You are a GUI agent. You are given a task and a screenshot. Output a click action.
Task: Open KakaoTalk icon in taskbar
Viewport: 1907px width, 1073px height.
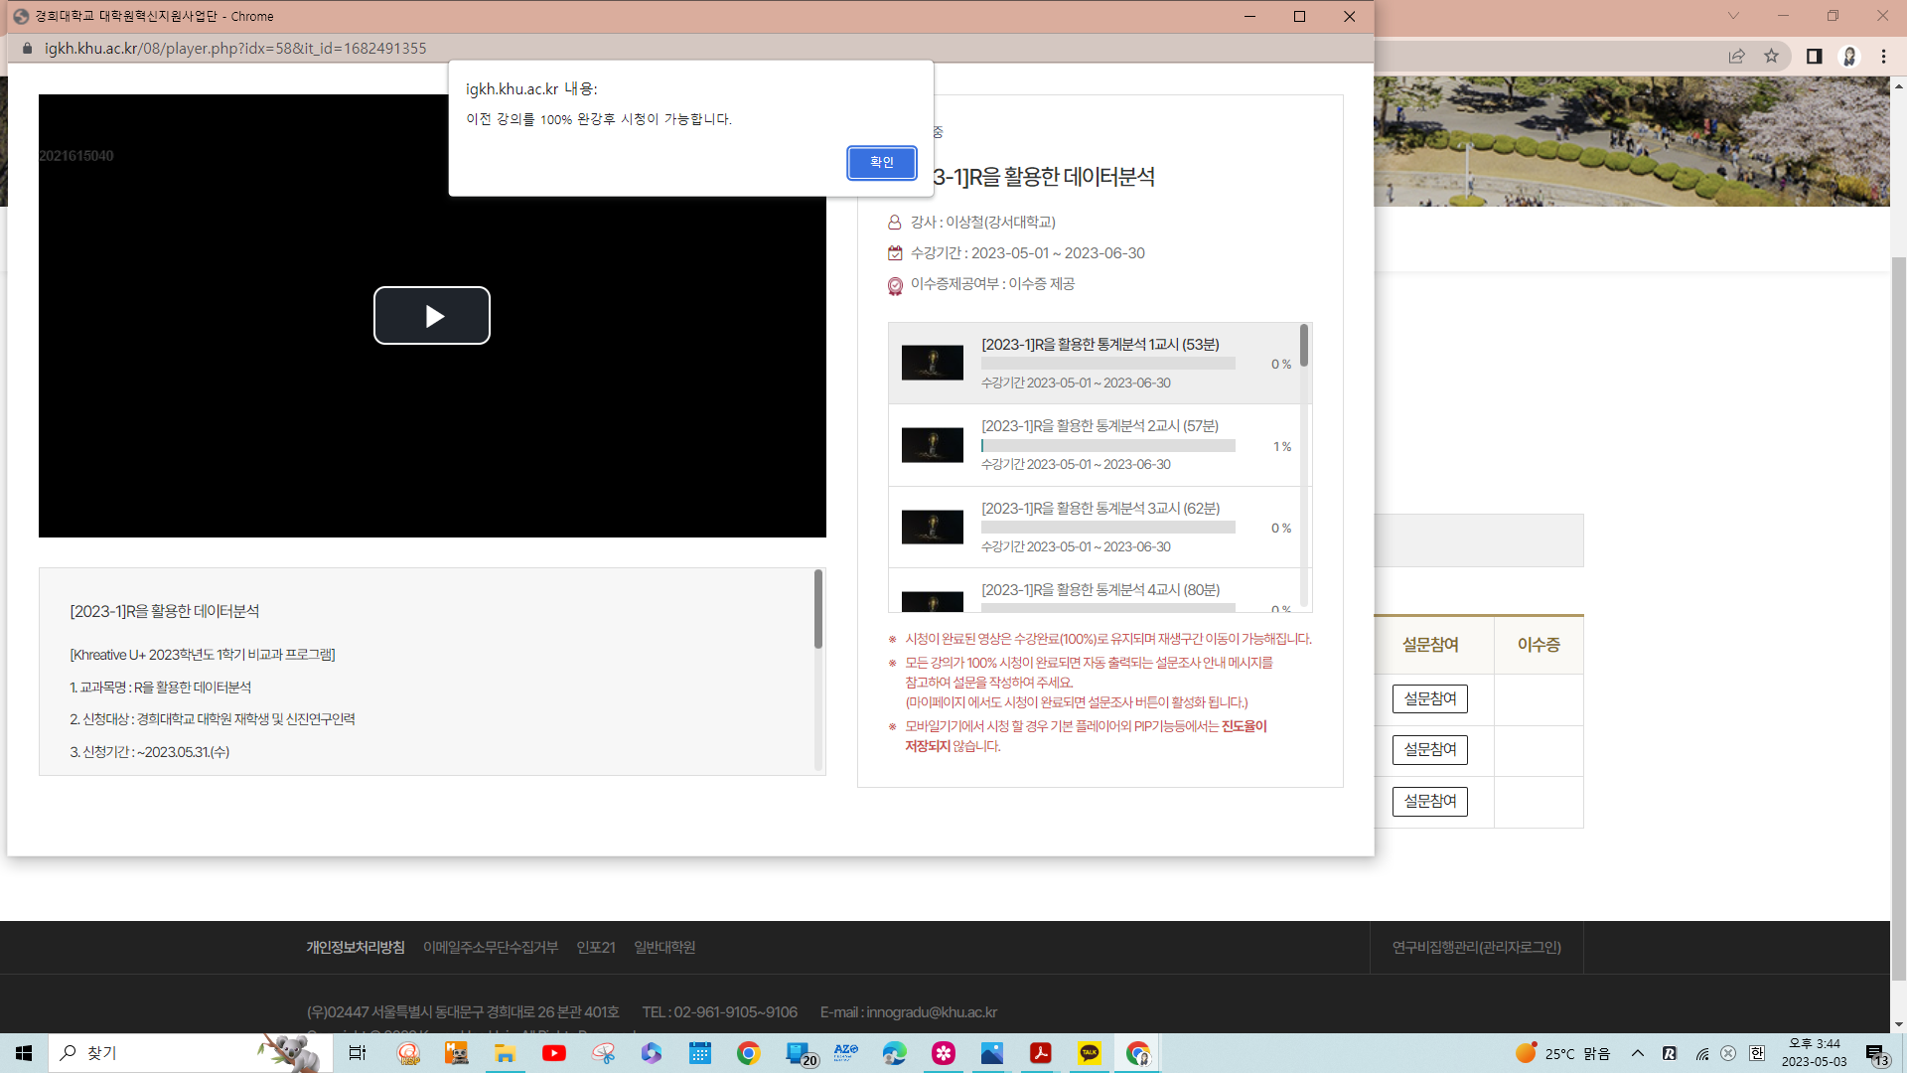point(1090,1053)
